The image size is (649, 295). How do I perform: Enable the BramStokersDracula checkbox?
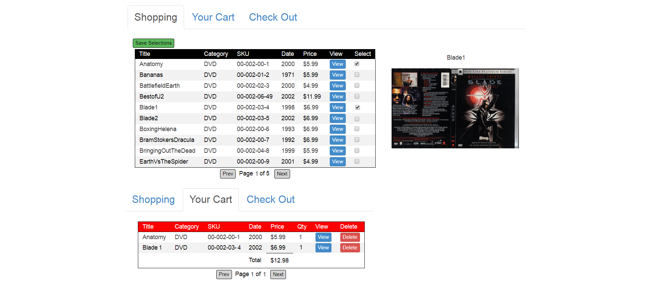pyautogui.click(x=357, y=140)
